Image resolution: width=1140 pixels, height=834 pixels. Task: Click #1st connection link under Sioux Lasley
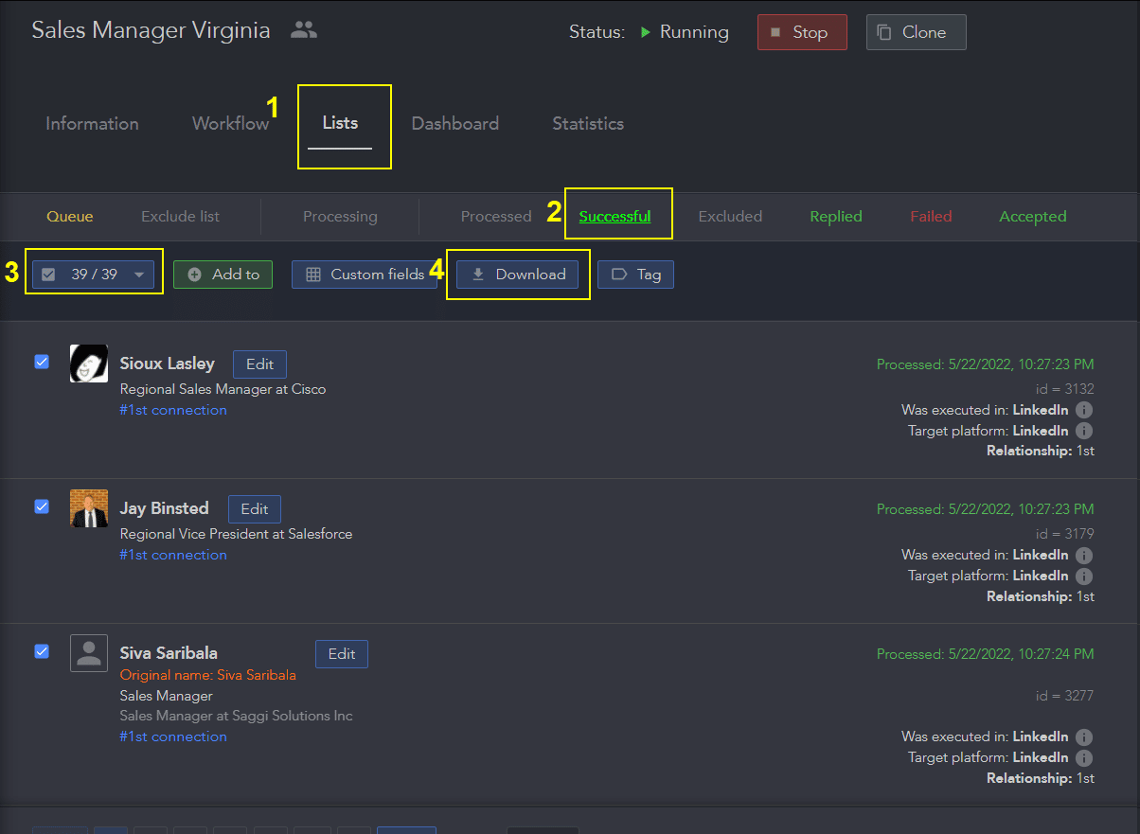(x=173, y=410)
